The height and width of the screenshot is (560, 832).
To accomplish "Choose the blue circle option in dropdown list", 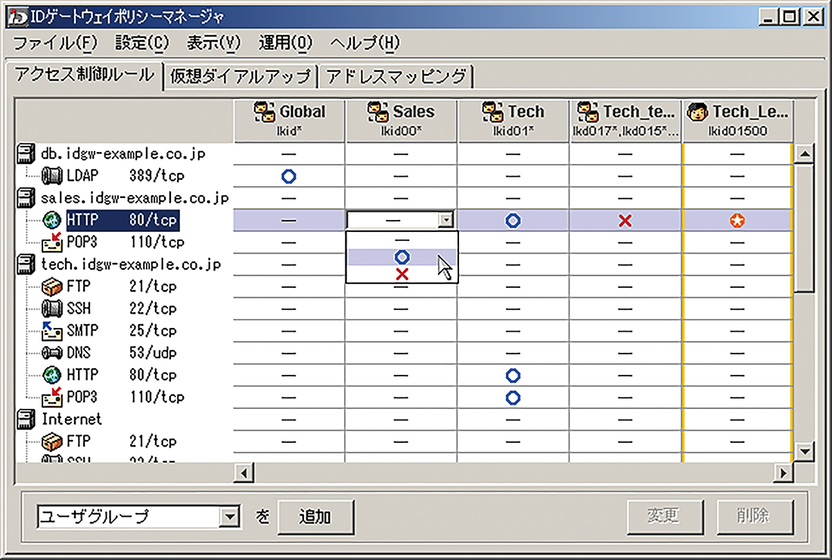I will coord(402,257).
